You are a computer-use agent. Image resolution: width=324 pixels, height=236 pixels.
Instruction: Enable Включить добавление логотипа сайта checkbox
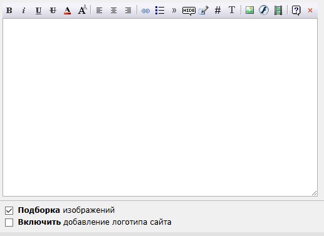coord(9,222)
